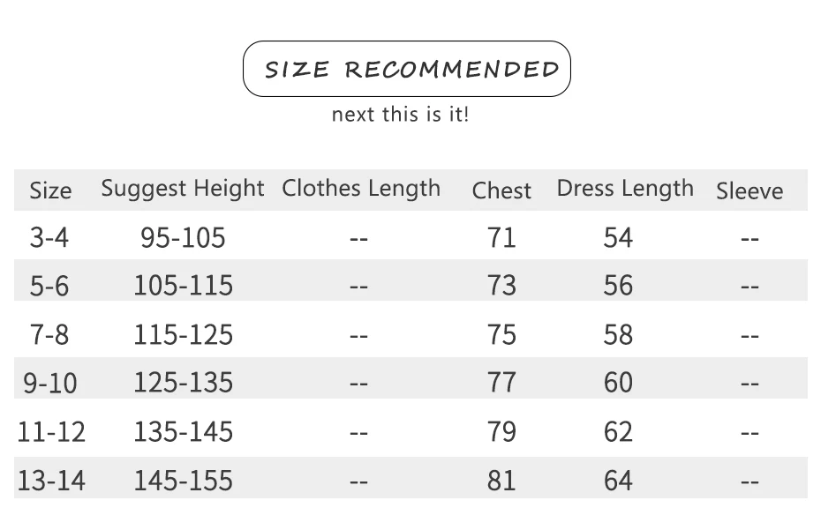Click the Chest column header

pyautogui.click(x=501, y=190)
